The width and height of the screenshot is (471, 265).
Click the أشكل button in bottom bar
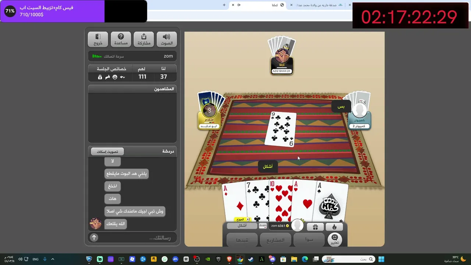(x=242, y=226)
